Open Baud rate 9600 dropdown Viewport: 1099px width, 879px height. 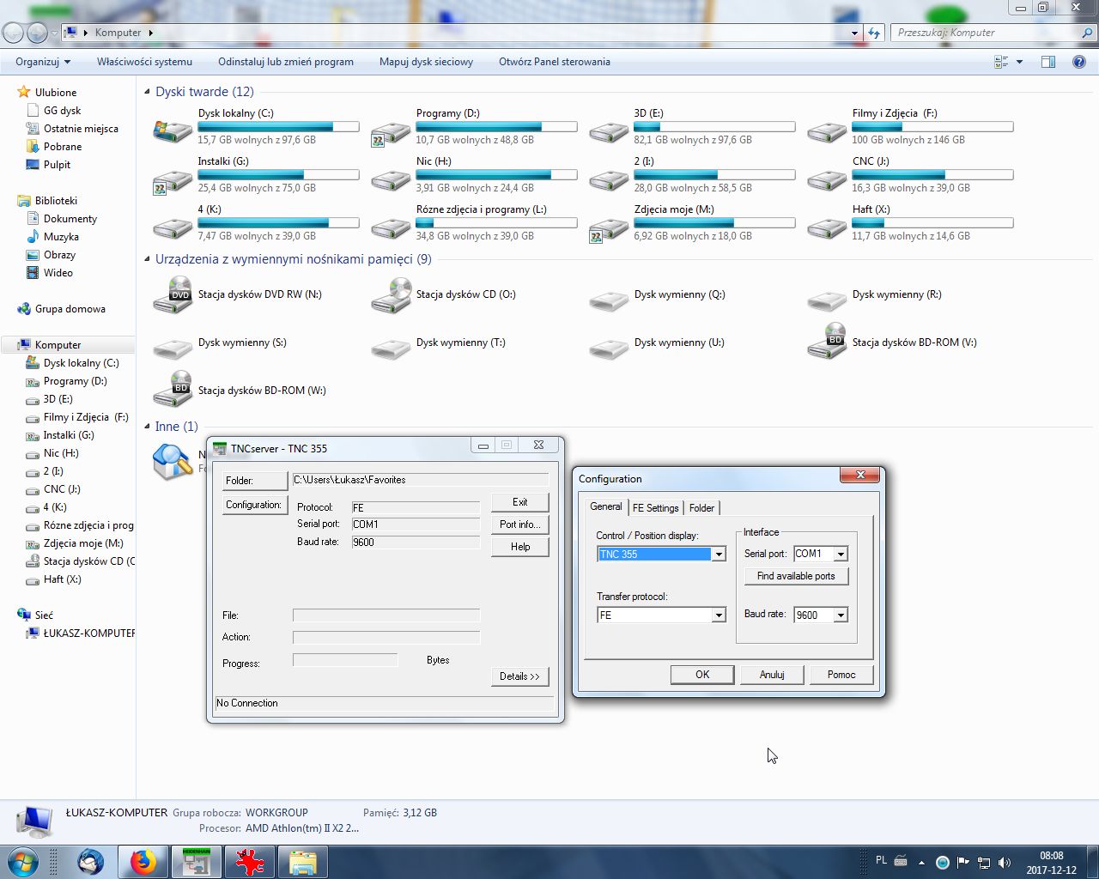pos(841,615)
